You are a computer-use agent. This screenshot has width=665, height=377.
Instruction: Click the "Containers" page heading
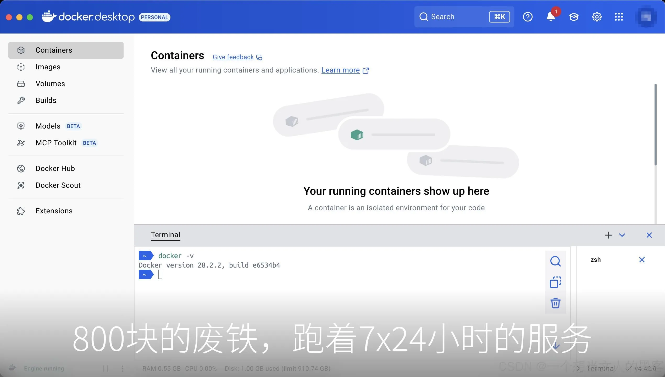[x=178, y=56]
